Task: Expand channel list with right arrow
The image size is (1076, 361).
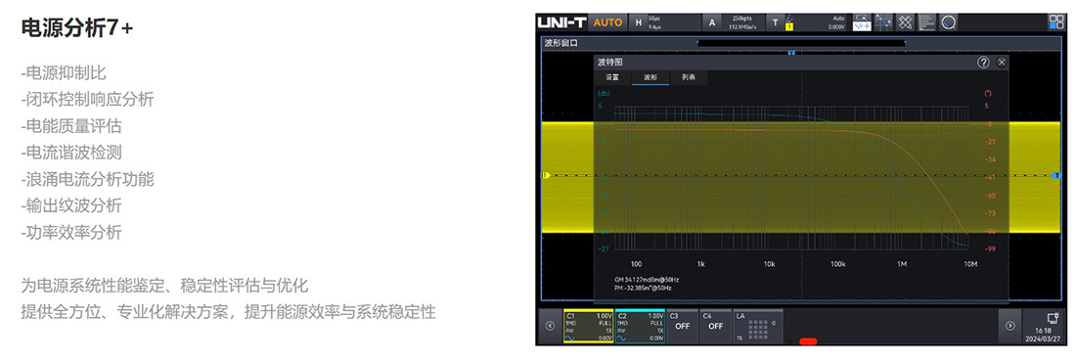Action: [1009, 326]
